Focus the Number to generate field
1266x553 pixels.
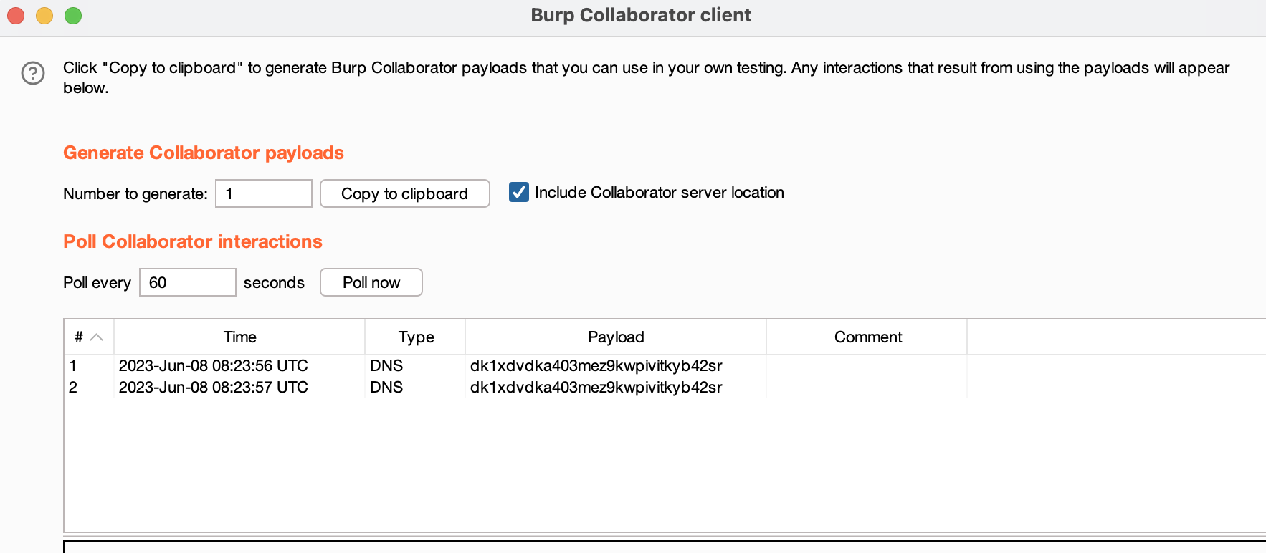coord(263,193)
